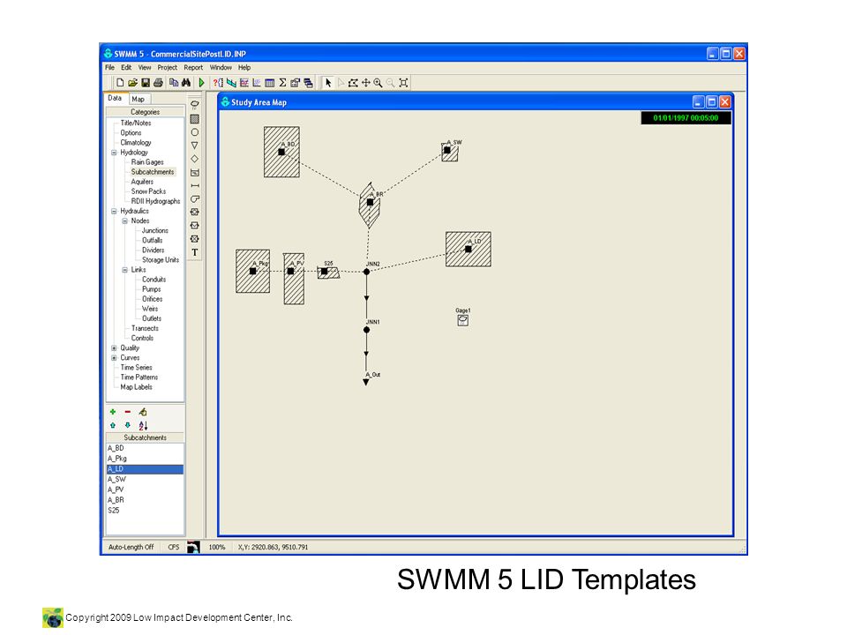
Task: Open Find object using the binoculars icon
Action: (x=186, y=83)
